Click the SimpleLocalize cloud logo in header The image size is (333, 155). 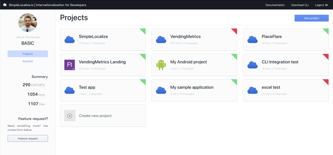(5, 5)
